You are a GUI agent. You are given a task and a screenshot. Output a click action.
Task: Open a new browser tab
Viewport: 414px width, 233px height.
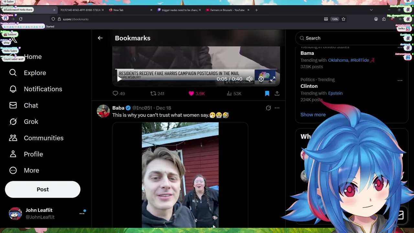(x=256, y=10)
